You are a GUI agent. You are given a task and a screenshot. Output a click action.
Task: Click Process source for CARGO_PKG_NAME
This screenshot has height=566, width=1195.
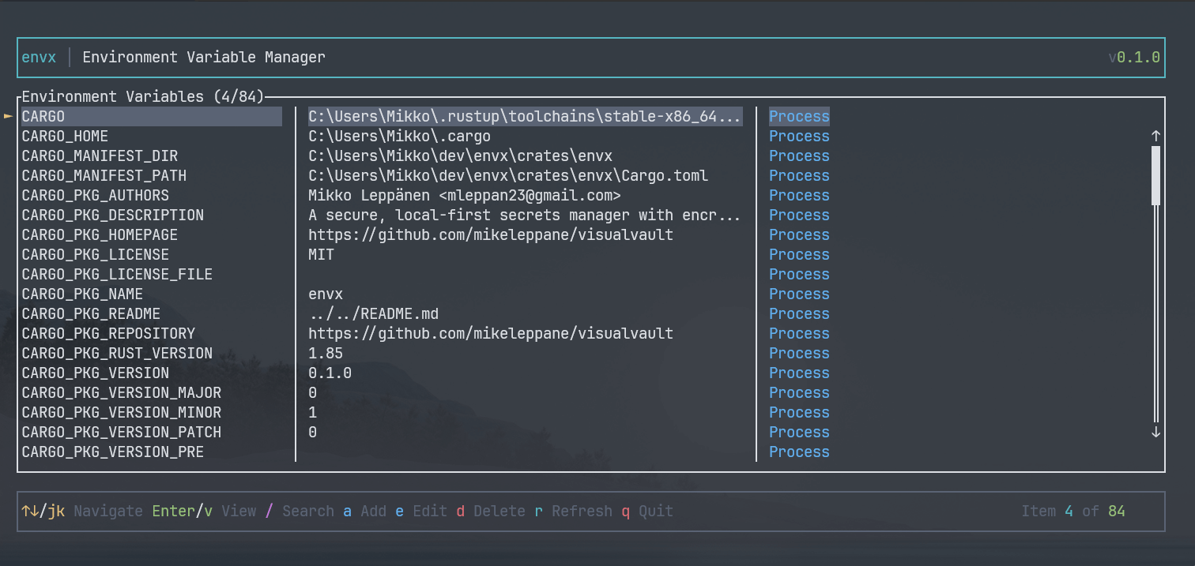coord(799,294)
